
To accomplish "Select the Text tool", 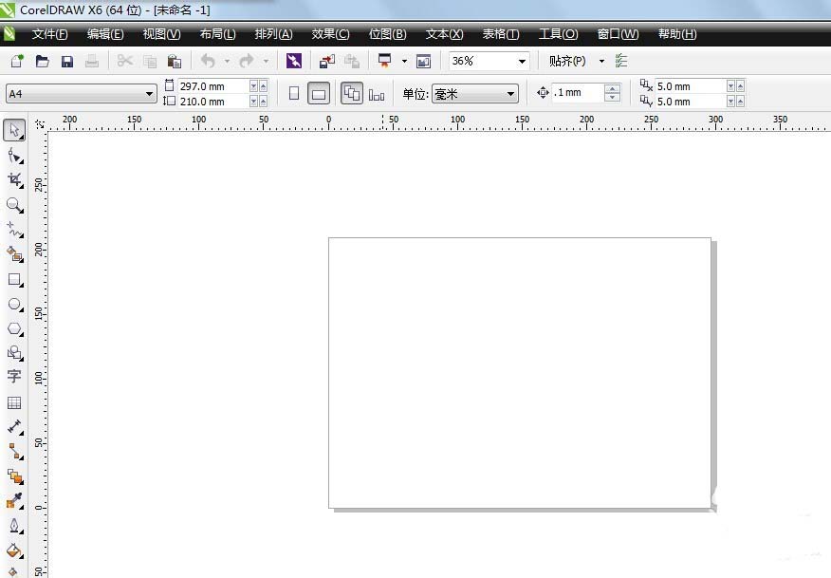I will coord(14,377).
